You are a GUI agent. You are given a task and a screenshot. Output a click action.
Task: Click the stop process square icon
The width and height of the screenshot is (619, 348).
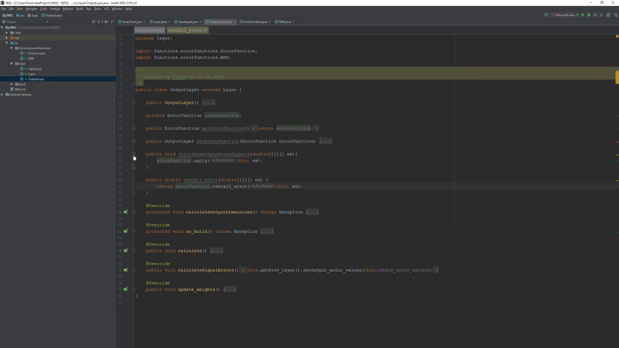[601, 15]
